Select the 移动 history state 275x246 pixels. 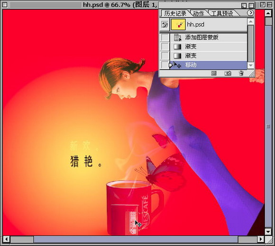click(208, 65)
